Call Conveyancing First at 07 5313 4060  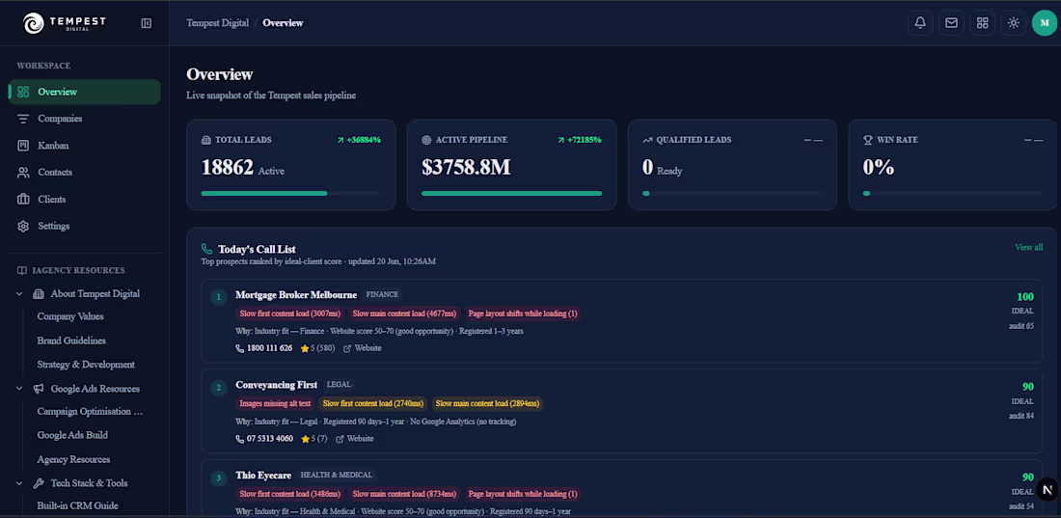click(264, 439)
